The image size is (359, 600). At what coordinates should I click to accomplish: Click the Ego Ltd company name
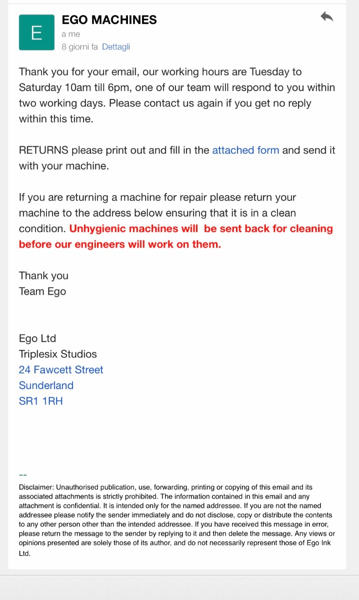[37, 338]
